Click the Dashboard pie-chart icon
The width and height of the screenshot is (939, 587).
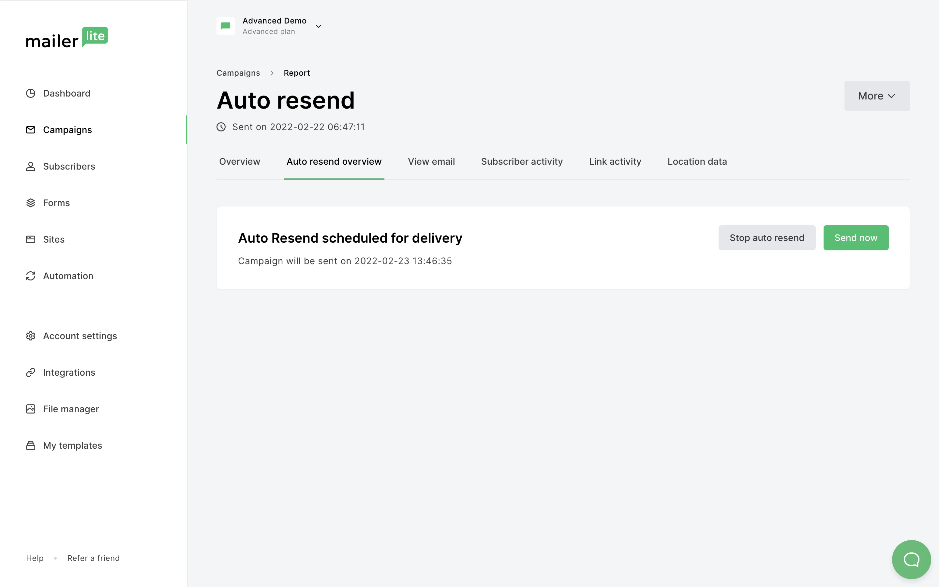(31, 93)
